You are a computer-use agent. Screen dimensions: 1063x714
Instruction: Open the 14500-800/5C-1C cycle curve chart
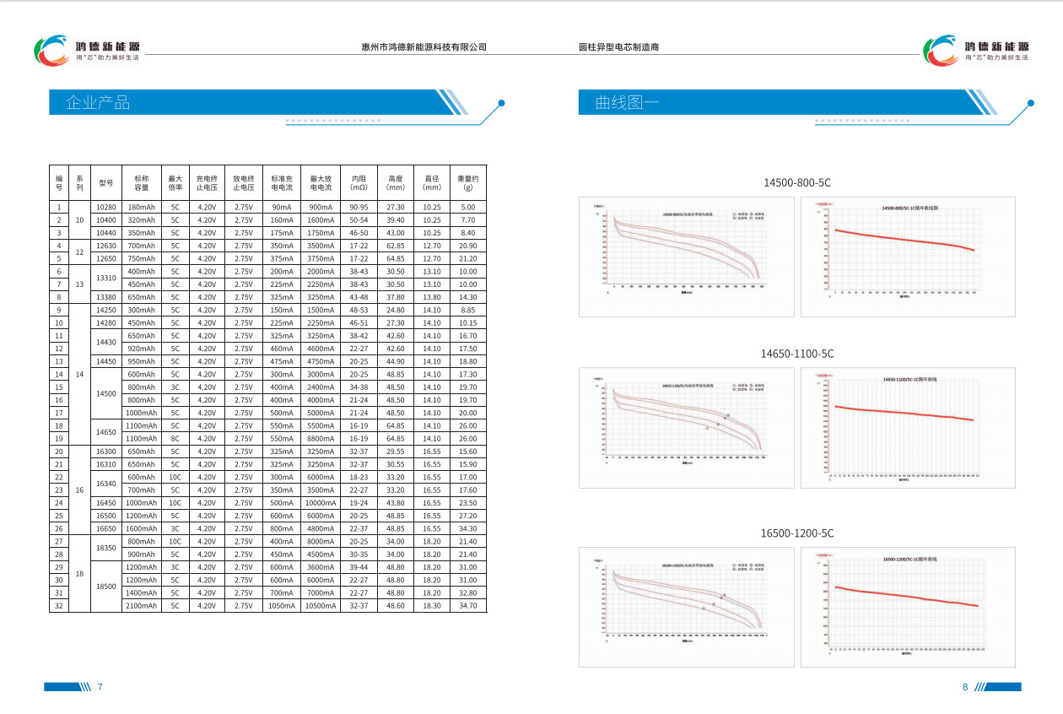coord(908,257)
